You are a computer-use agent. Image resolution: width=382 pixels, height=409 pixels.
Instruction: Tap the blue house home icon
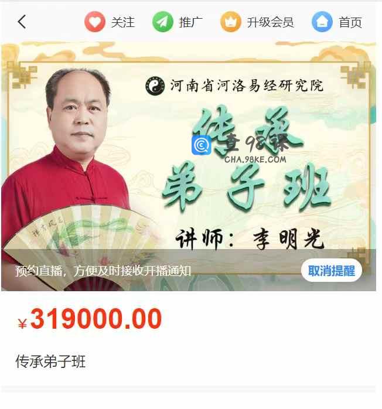coord(322,22)
